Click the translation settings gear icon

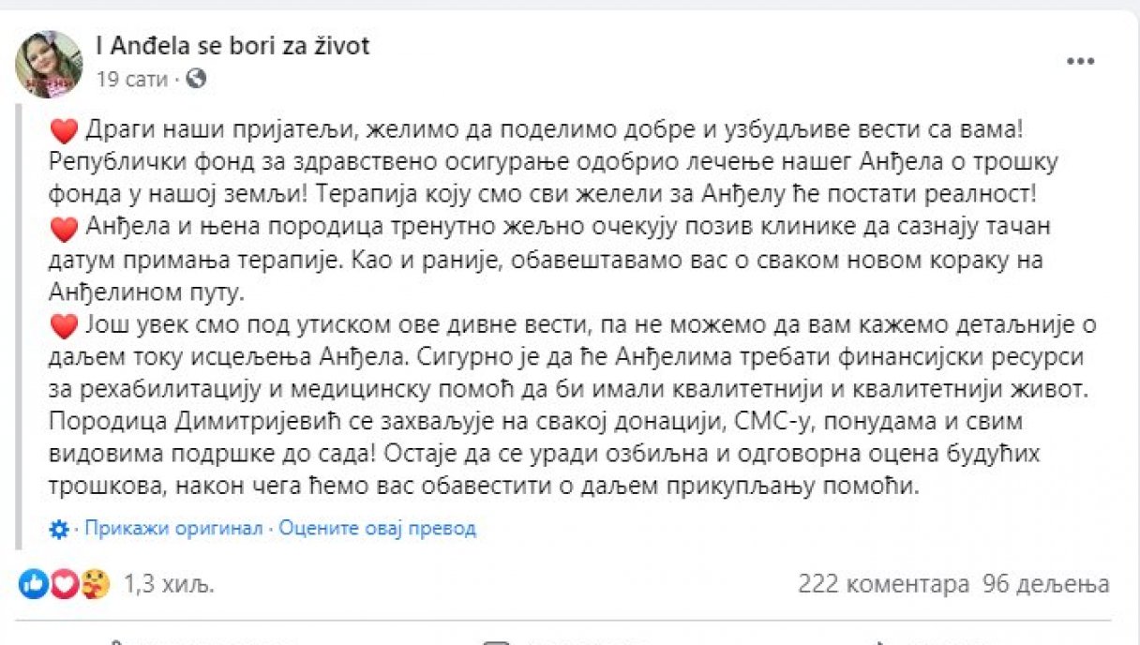58,529
